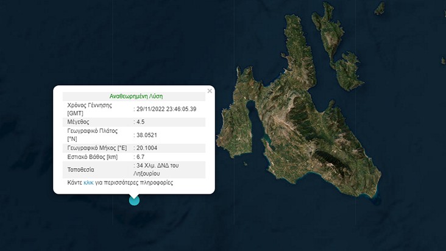Click the latitude value 38.0521

coord(146,135)
